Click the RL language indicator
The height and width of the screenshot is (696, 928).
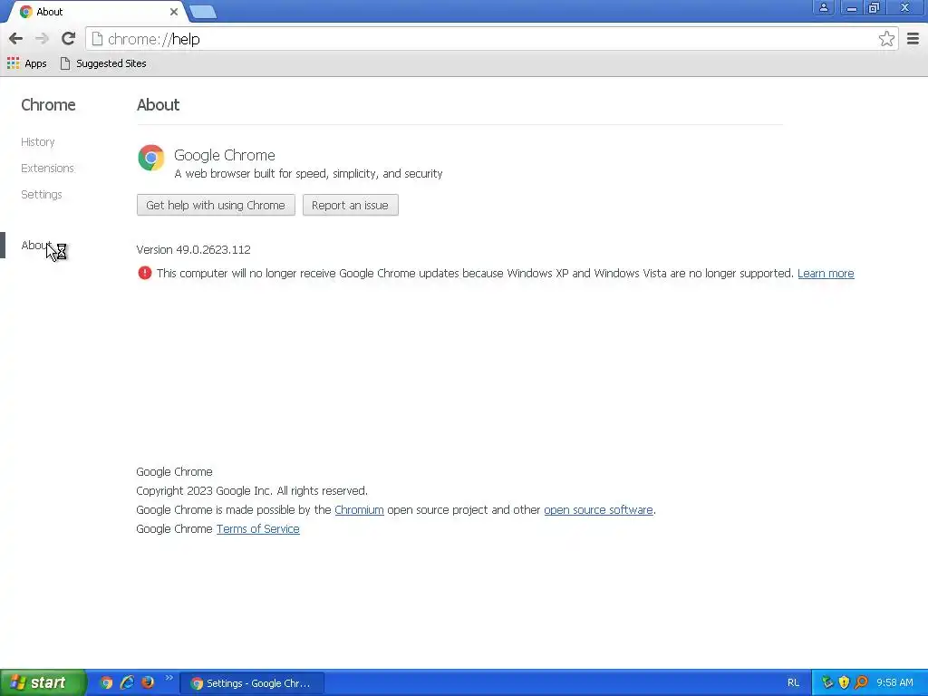tap(793, 683)
